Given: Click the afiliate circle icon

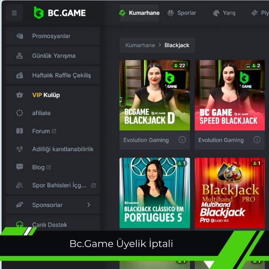Looking at the screenshot, I should point(20,113).
